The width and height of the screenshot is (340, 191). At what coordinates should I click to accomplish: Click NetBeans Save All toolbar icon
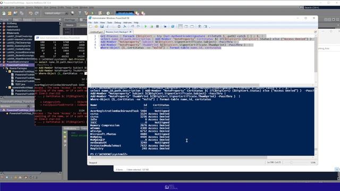click(x=21, y=13)
